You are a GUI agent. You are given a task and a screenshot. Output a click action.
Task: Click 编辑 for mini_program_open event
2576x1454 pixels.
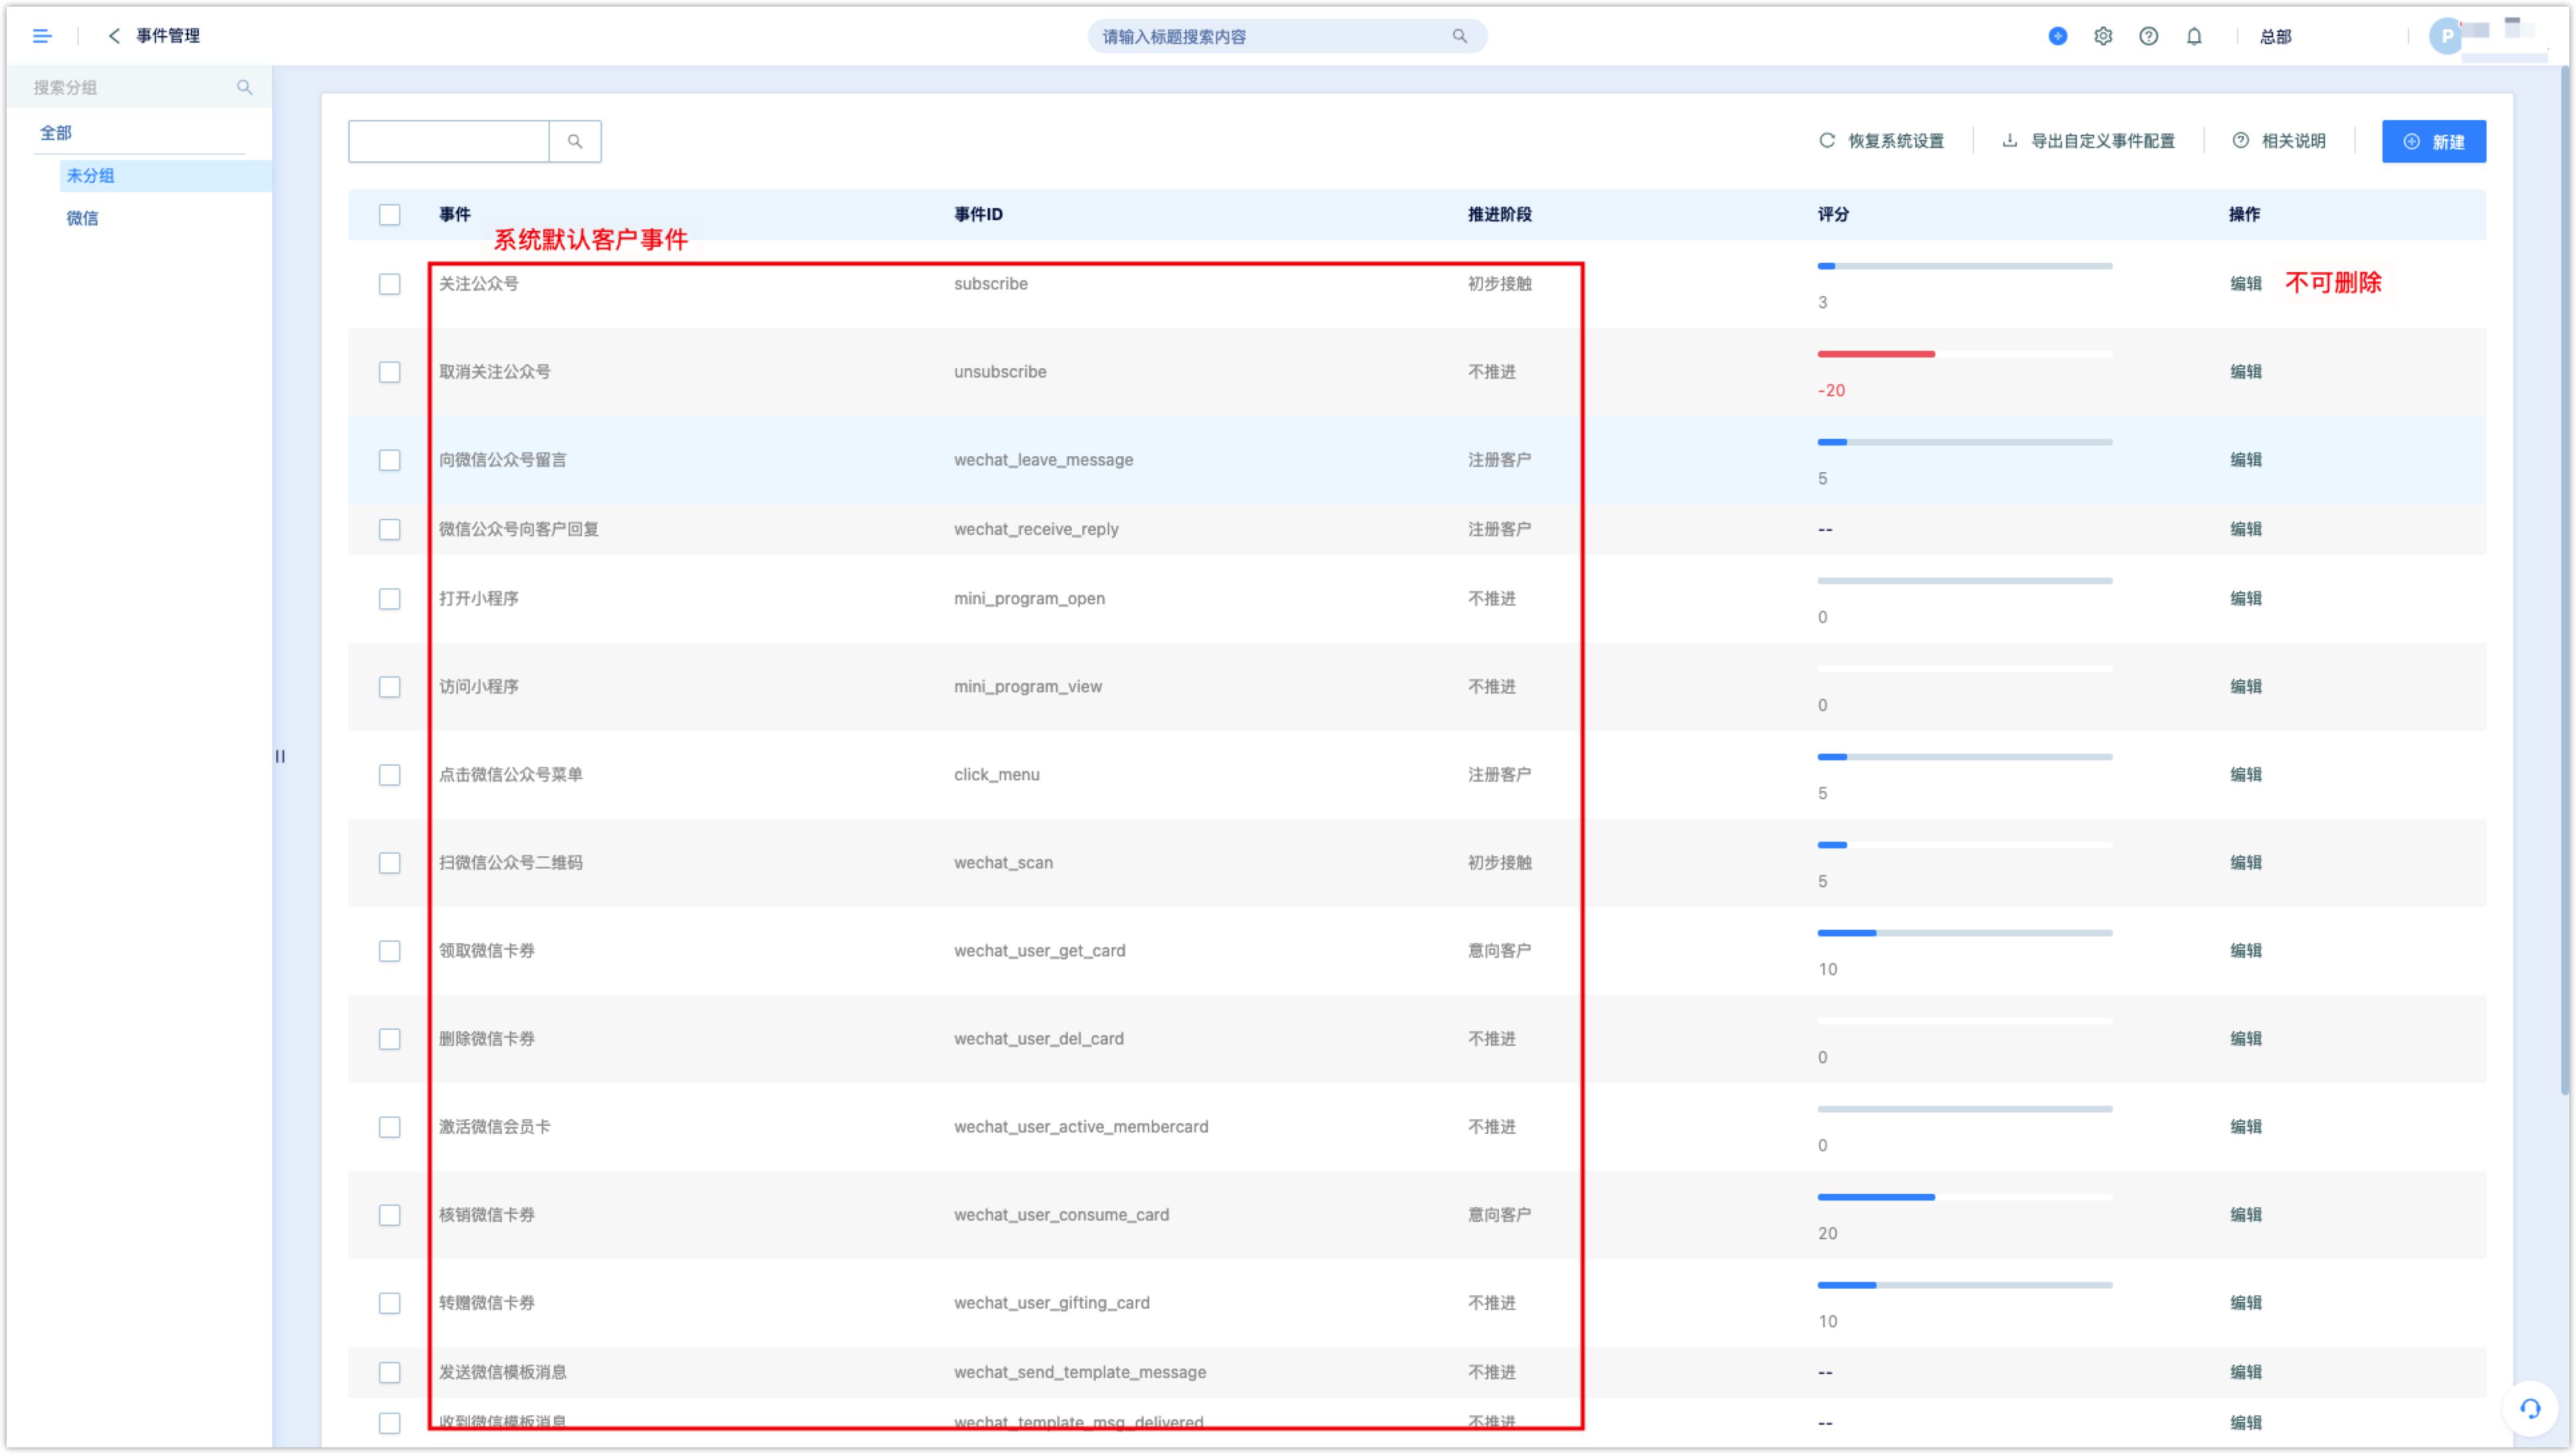coord(2245,598)
